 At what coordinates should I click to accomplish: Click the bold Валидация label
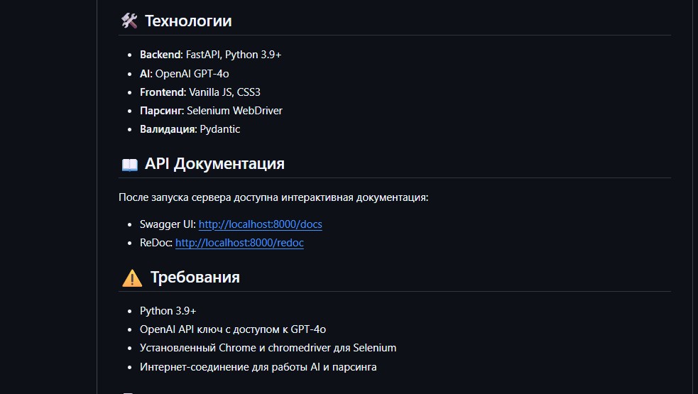[168, 129]
